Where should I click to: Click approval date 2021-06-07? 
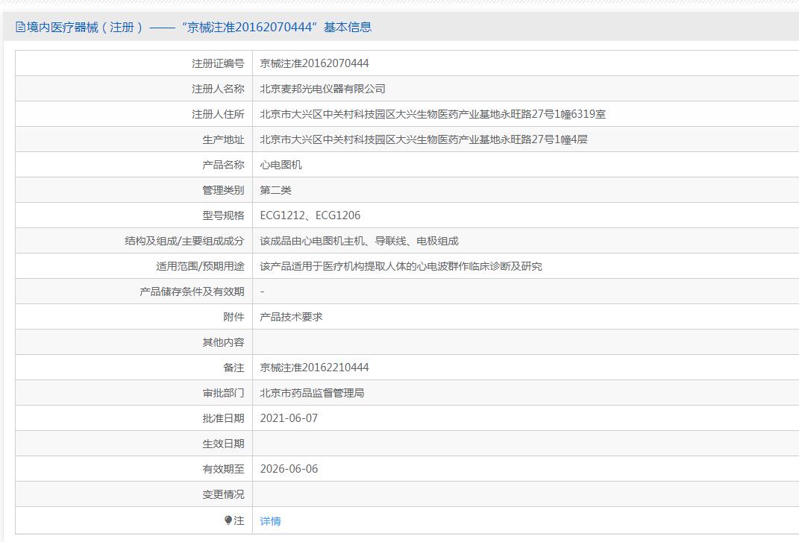pyautogui.click(x=289, y=418)
